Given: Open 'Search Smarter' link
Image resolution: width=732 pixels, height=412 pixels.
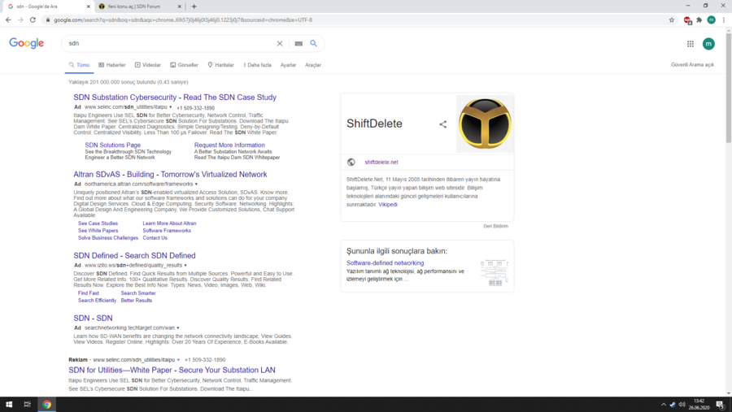Looking at the screenshot, I should pyautogui.click(x=138, y=293).
